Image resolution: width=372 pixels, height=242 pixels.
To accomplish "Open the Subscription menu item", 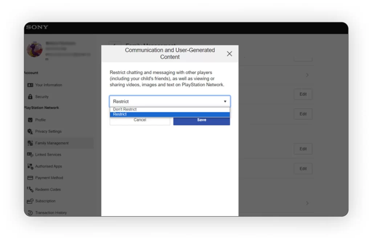I will pyautogui.click(x=45, y=201).
